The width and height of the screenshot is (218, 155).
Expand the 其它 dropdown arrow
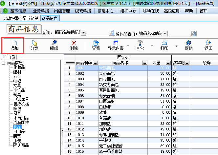pyautogui.click(x=152, y=46)
